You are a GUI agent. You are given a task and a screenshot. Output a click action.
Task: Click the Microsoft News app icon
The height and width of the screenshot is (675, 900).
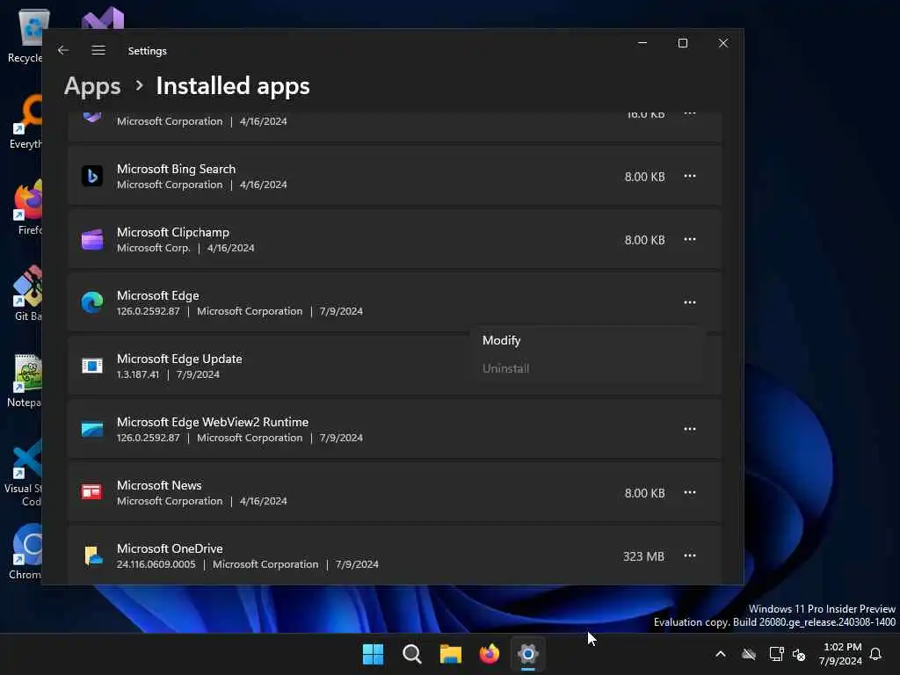point(91,492)
